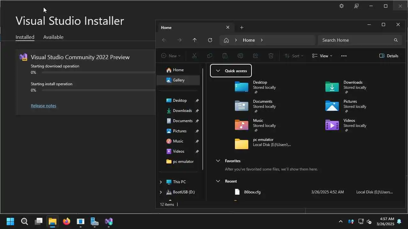Screen dimensions: 408x229
Task: Expand chevron after Home in address bar
Action: coord(262,40)
